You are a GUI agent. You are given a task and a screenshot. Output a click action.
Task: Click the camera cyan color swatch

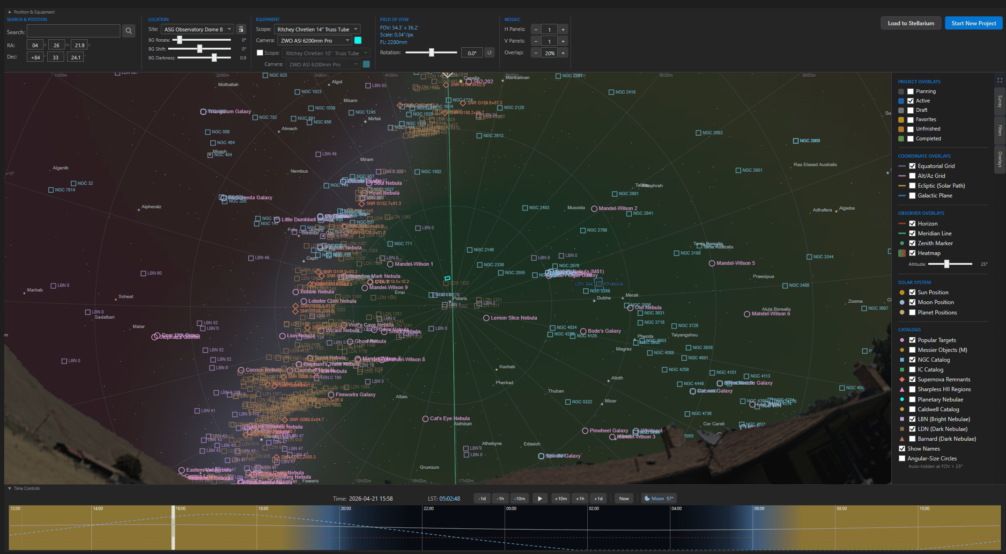pyautogui.click(x=358, y=41)
